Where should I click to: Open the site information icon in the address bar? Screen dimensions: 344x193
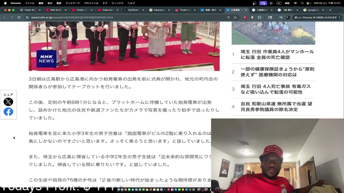coord(27,17)
